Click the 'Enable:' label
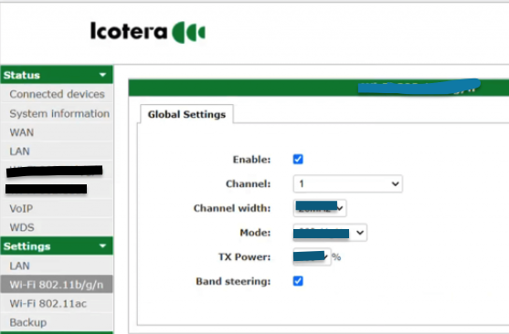Viewport: 509px width, 334px height. click(x=251, y=160)
